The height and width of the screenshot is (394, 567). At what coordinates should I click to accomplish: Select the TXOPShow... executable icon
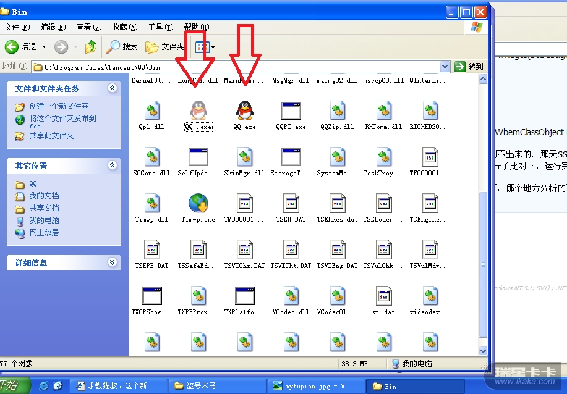coord(152,296)
